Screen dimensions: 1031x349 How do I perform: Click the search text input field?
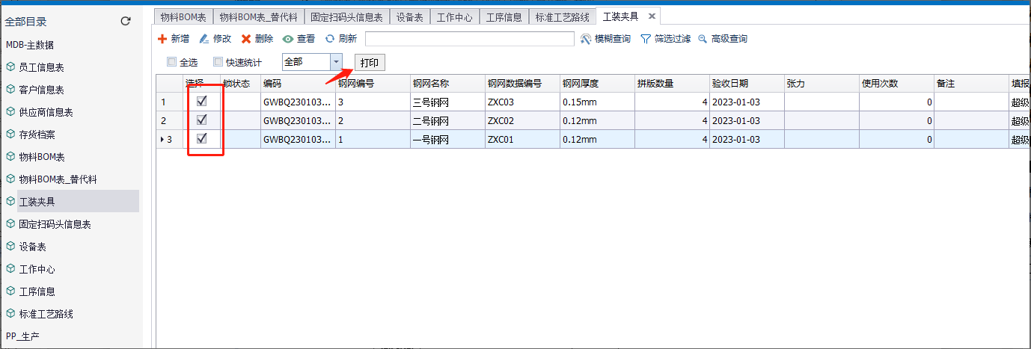[469, 39]
